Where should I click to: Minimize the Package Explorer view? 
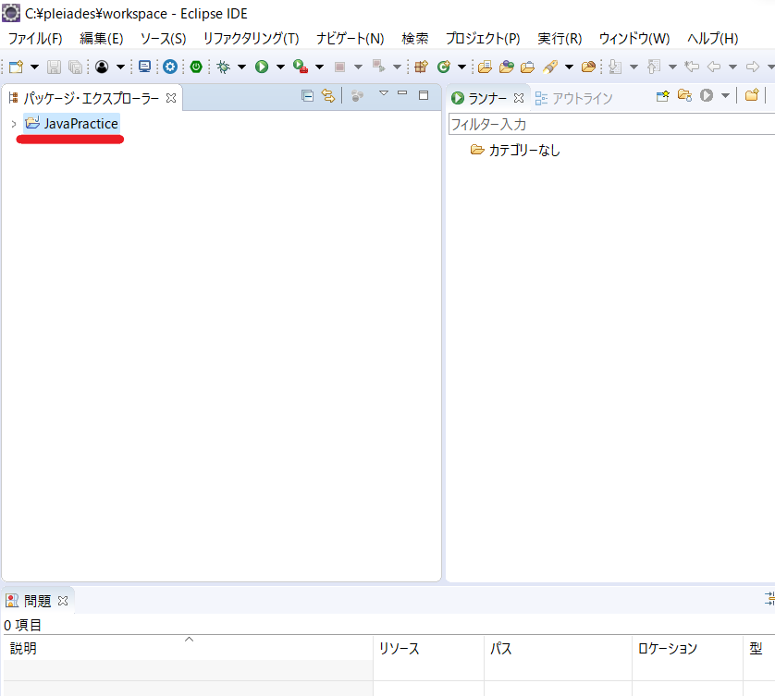coord(402,92)
